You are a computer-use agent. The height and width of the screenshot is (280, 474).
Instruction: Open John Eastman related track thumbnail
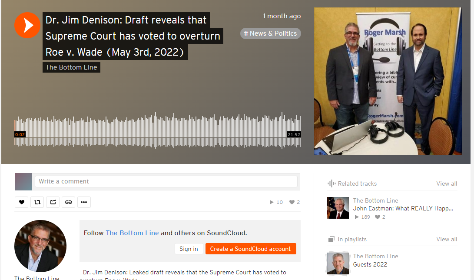338,208
